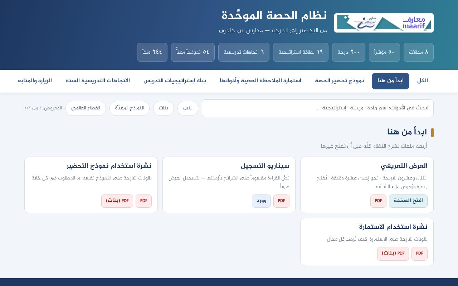Screen dimensions: 458x286
Task: Toggle the "بنات" filter chip
Action: point(164,108)
